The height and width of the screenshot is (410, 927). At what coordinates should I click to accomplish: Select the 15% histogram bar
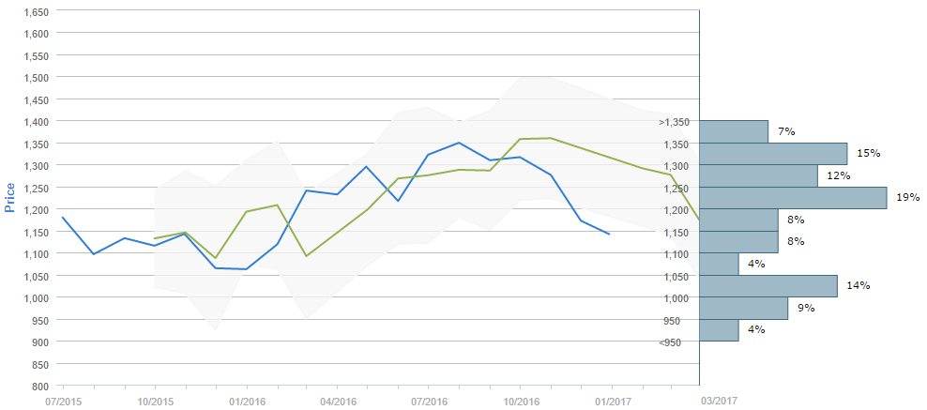(x=773, y=154)
